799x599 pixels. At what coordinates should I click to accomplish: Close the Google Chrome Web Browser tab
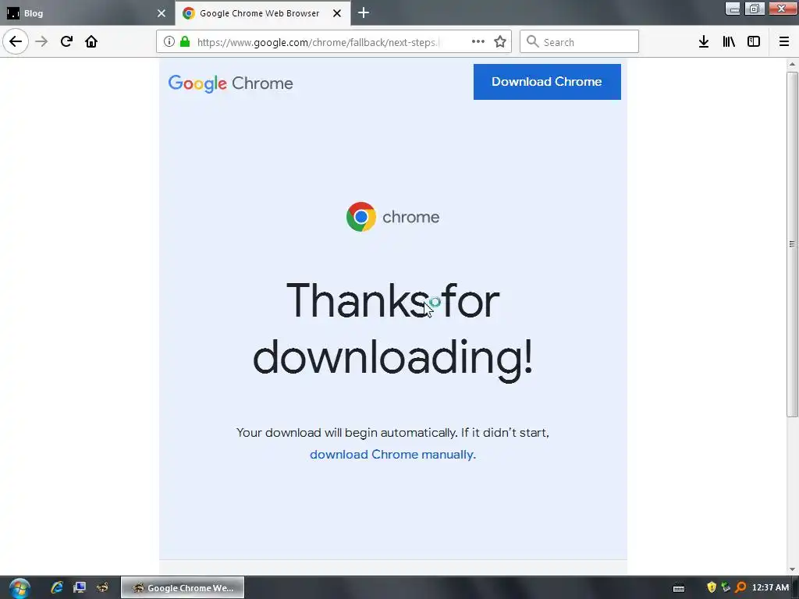(337, 13)
